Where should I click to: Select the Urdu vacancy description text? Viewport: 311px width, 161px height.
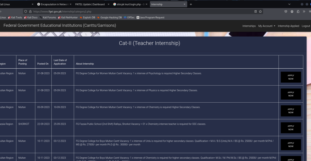(x=175, y=143)
